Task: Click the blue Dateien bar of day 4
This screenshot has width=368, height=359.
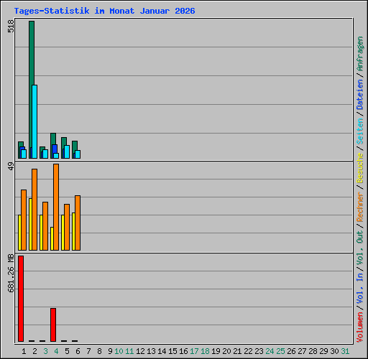Action: [x=55, y=149]
